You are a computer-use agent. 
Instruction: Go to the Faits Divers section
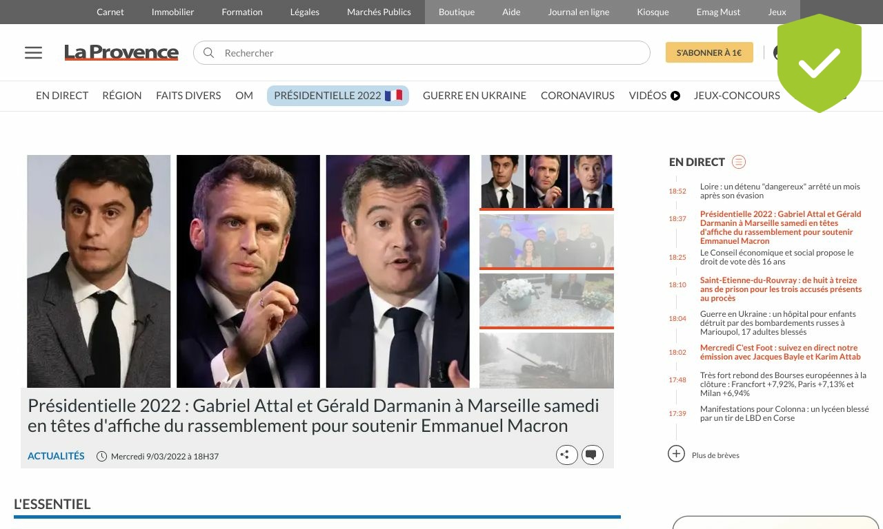(x=188, y=96)
